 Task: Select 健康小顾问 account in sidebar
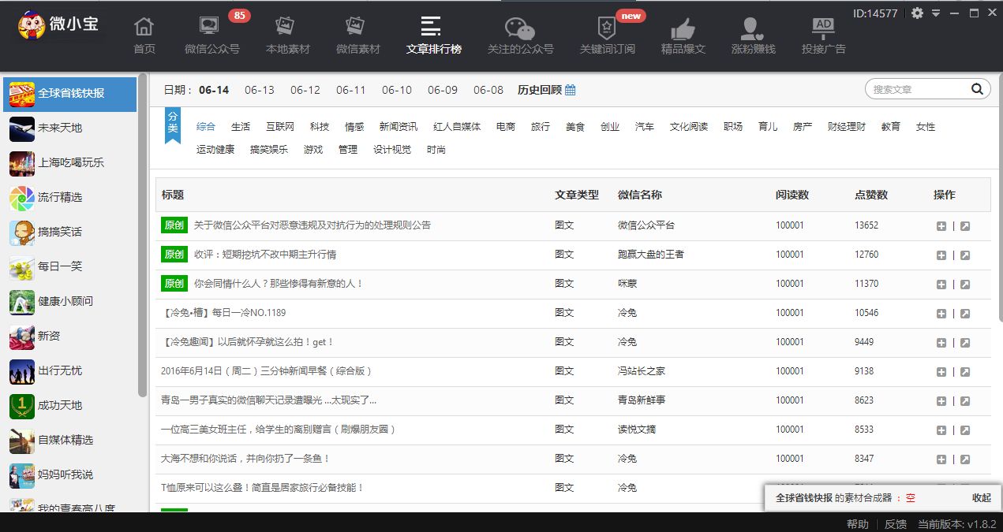pyautogui.click(x=69, y=301)
